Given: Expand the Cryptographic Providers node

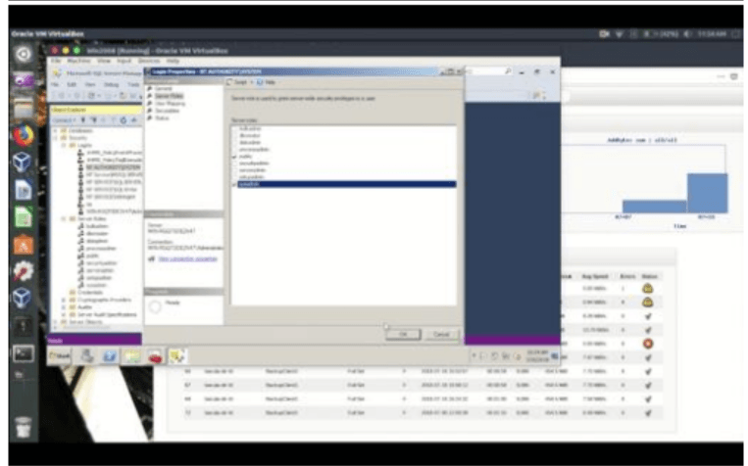Looking at the screenshot, I should point(64,301).
